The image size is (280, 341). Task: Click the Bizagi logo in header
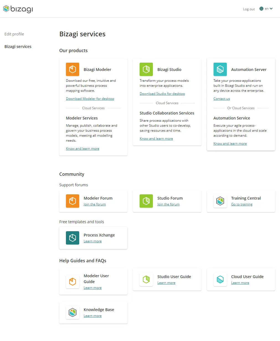coord(18,9)
